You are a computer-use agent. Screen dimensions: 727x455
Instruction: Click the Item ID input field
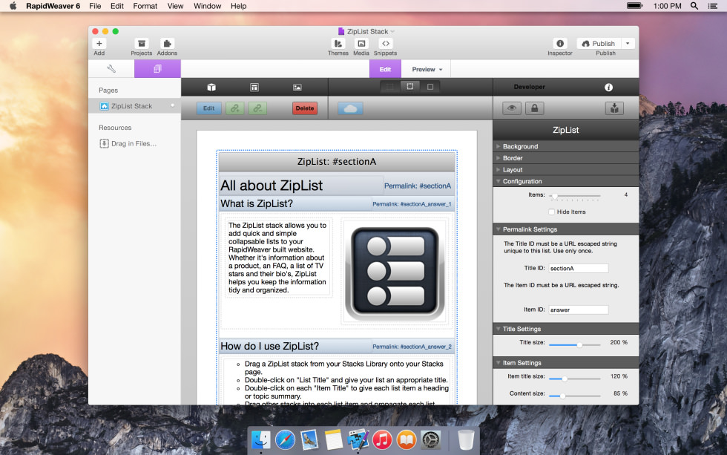[x=578, y=310]
